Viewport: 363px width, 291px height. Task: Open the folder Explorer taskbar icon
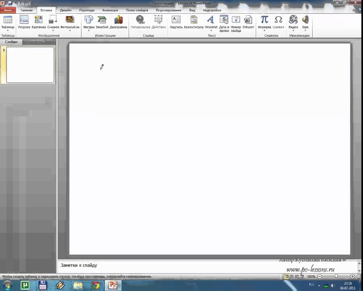click(78, 285)
